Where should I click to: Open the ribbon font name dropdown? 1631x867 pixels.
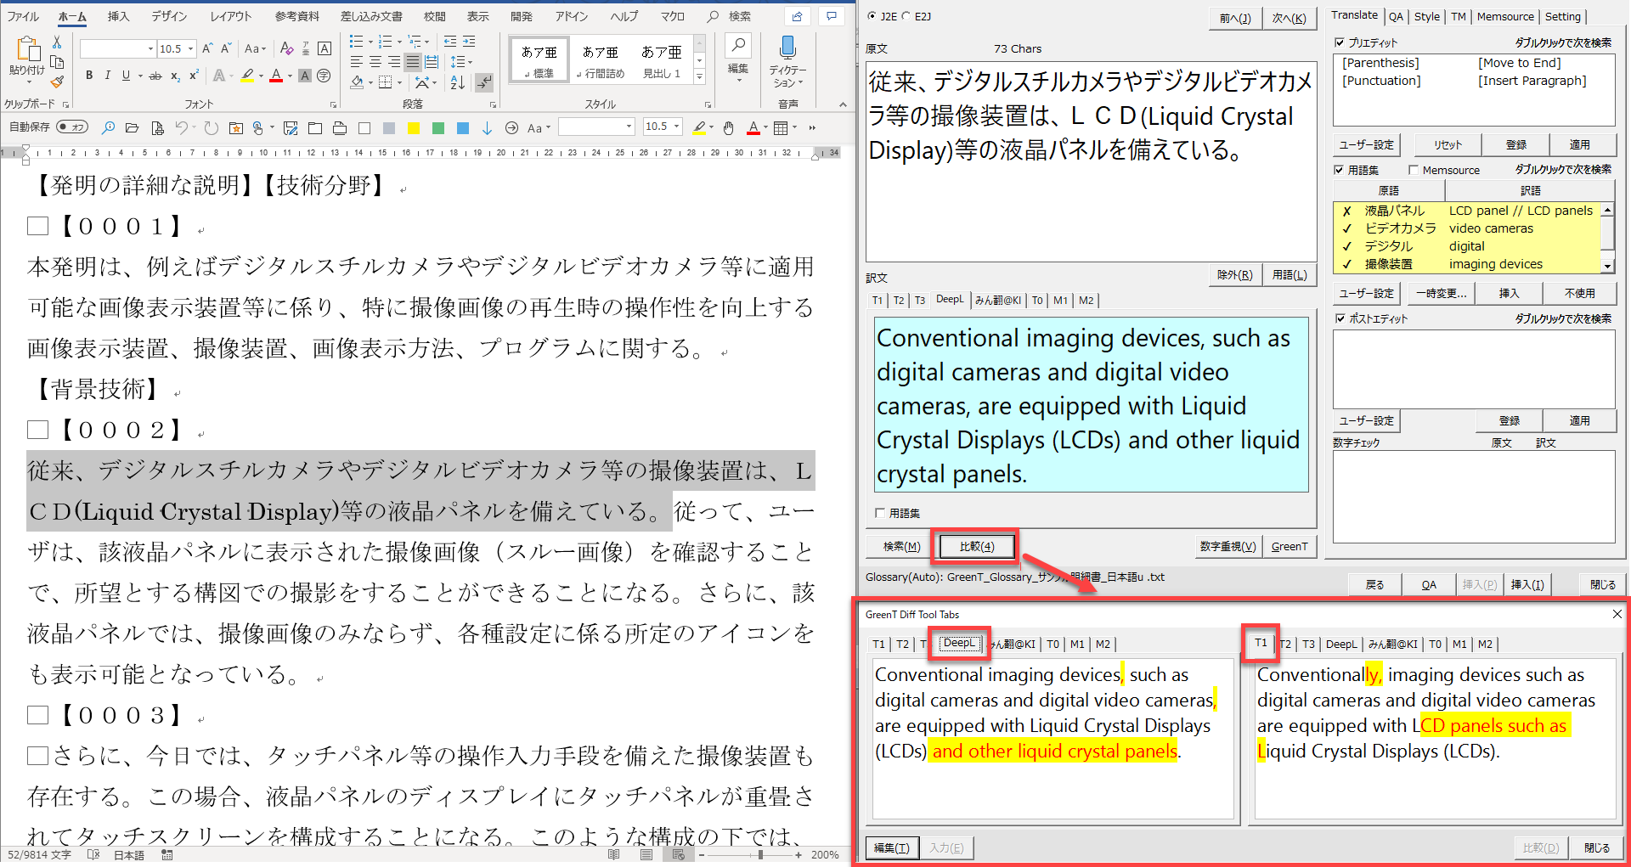click(x=150, y=49)
